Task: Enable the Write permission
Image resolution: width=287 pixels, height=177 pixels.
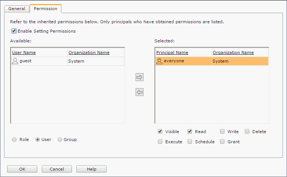Action: click(x=222, y=131)
